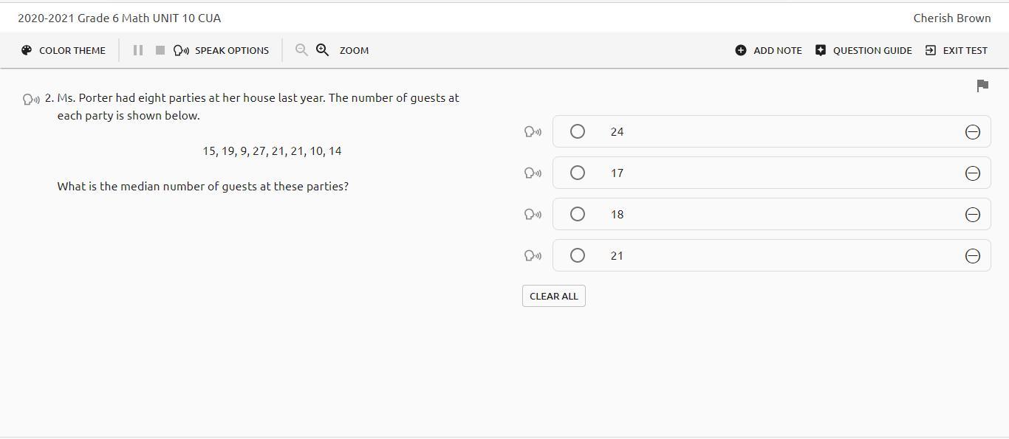1009x439 pixels.
Task: Choose answer 17 radio button
Action: pyautogui.click(x=578, y=173)
